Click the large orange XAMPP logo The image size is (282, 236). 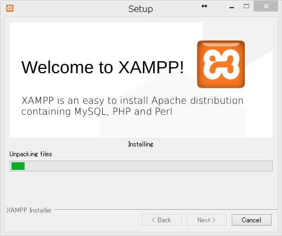click(221, 64)
